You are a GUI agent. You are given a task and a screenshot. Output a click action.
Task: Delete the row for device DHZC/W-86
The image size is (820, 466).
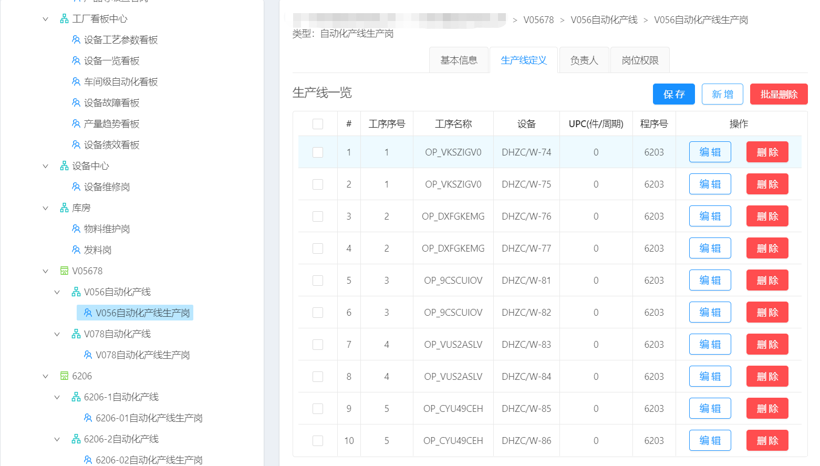[x=767, y=441]
